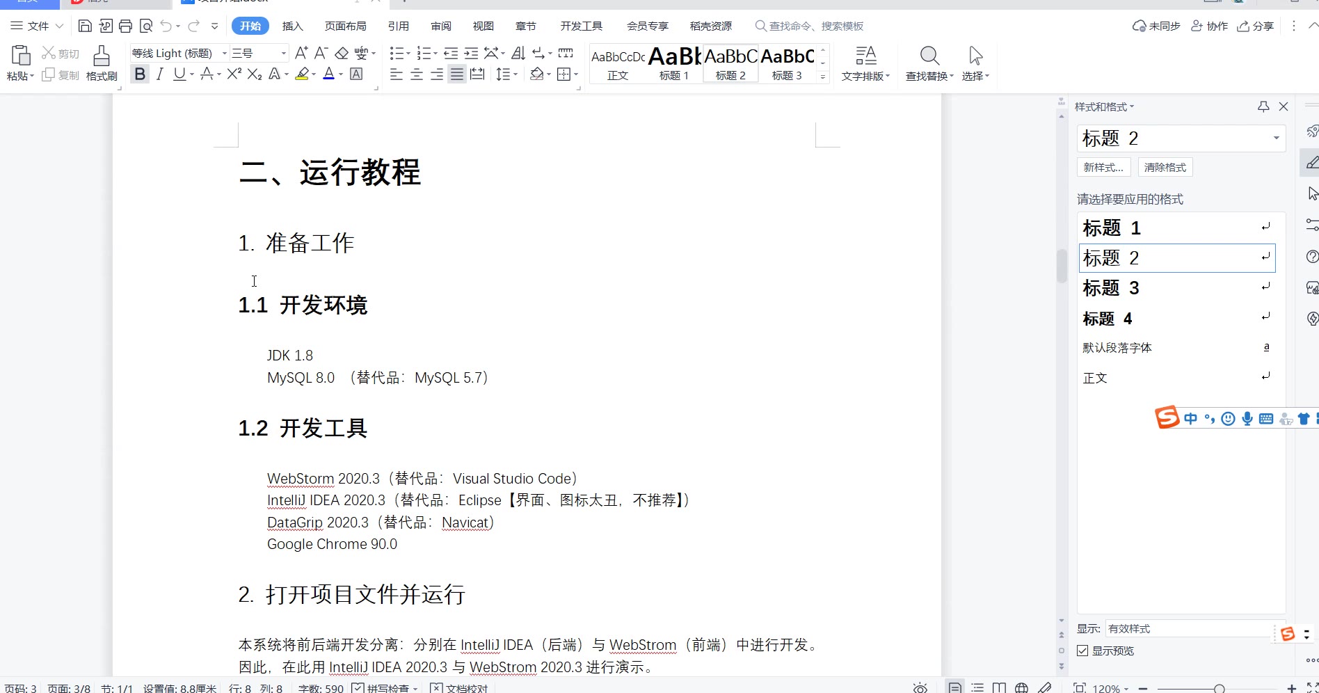1319x693 pixels.
Task: Switch to web layout view in status bar
Action: pos(1021,687)
